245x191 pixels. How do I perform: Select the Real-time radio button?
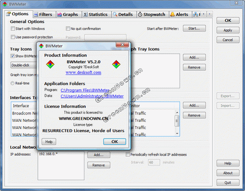tap(12, 83)
